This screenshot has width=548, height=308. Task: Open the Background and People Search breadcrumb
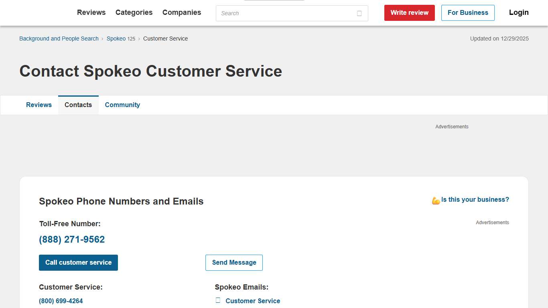coord(59,38)
